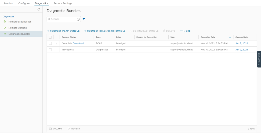Open the Columns chooser
The width and height of the screenshot is (261, 133).
pyautogui.click(x=56, y=129)
